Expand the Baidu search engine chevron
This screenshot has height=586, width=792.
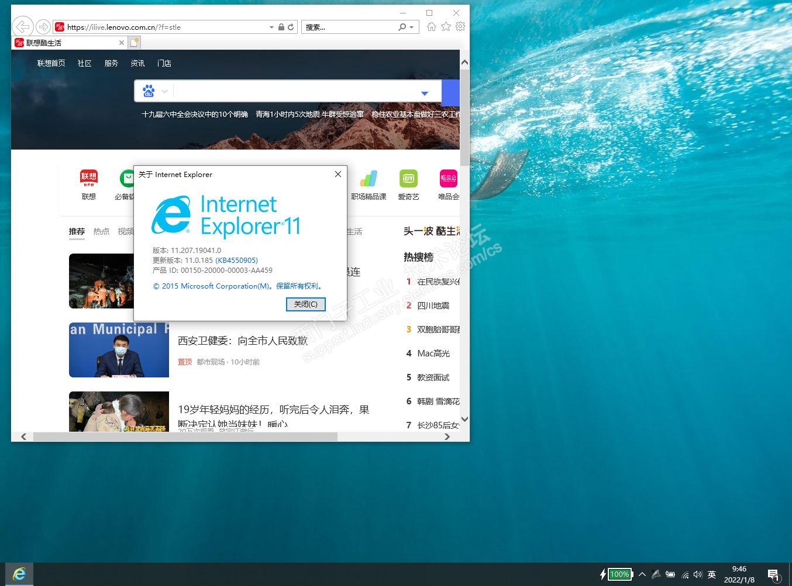click(165, 91)
